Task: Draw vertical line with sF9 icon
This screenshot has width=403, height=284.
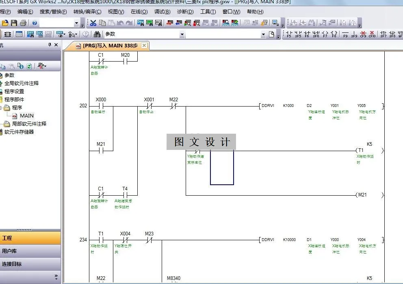Action: click(354, 34)
